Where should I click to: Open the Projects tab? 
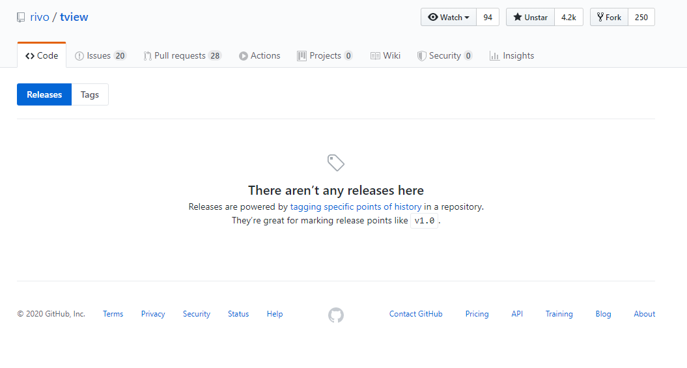325,55
